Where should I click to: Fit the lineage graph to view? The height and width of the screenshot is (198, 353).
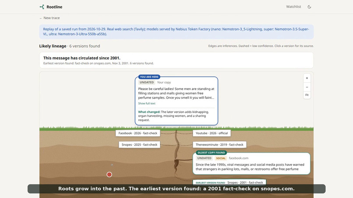click(x=307, y=95)
